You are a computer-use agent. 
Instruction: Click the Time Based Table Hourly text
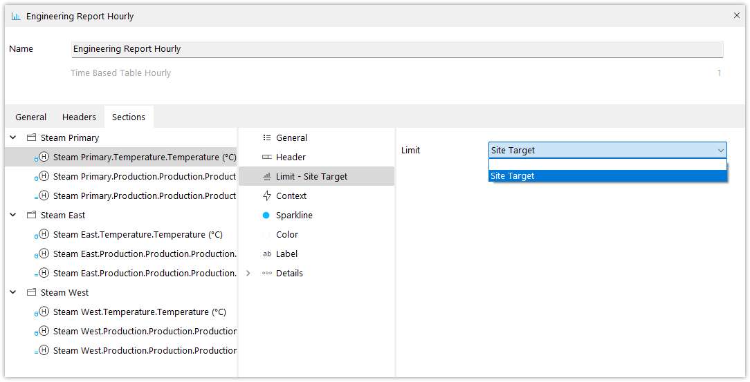point(120,73)
